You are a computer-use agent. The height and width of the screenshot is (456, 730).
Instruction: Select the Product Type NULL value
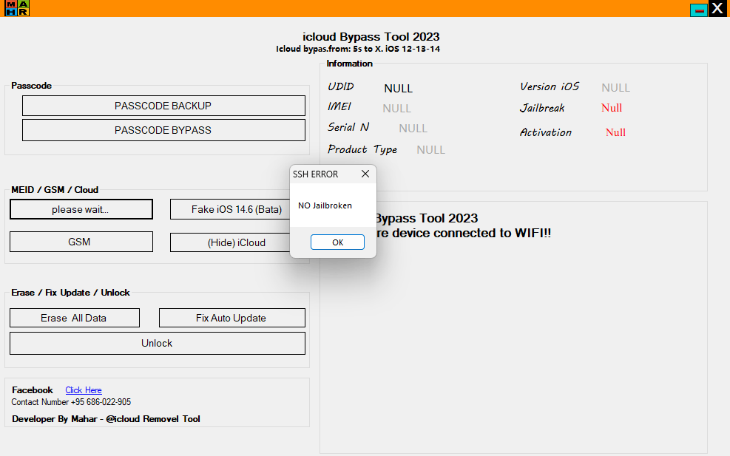[x=430, y=150]
